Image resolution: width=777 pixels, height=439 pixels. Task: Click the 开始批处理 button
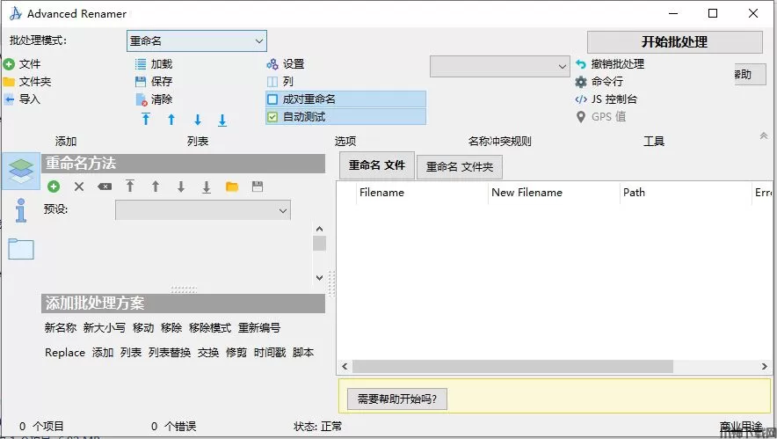coord(674,42)
